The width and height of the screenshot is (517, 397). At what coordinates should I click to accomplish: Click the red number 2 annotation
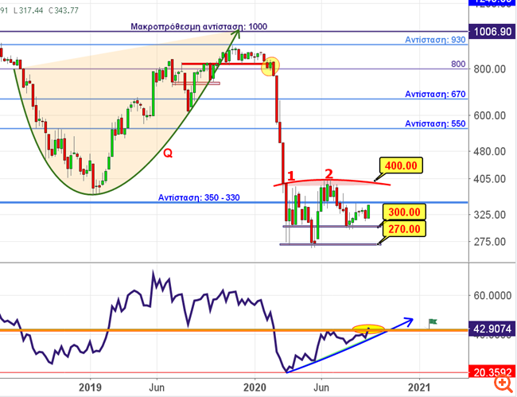(328, 173)
